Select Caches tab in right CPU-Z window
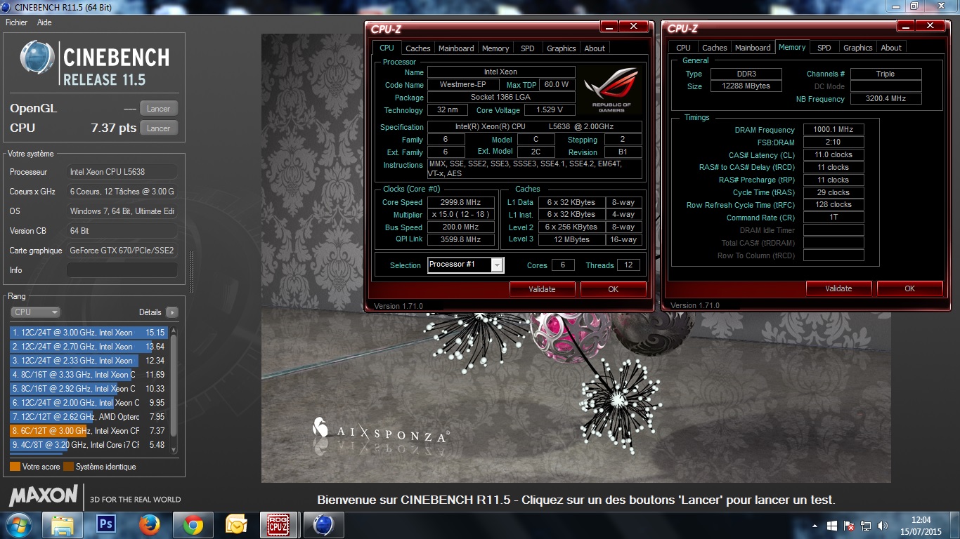This screenshot has width=960, height=539. click(x=714, y=48)
